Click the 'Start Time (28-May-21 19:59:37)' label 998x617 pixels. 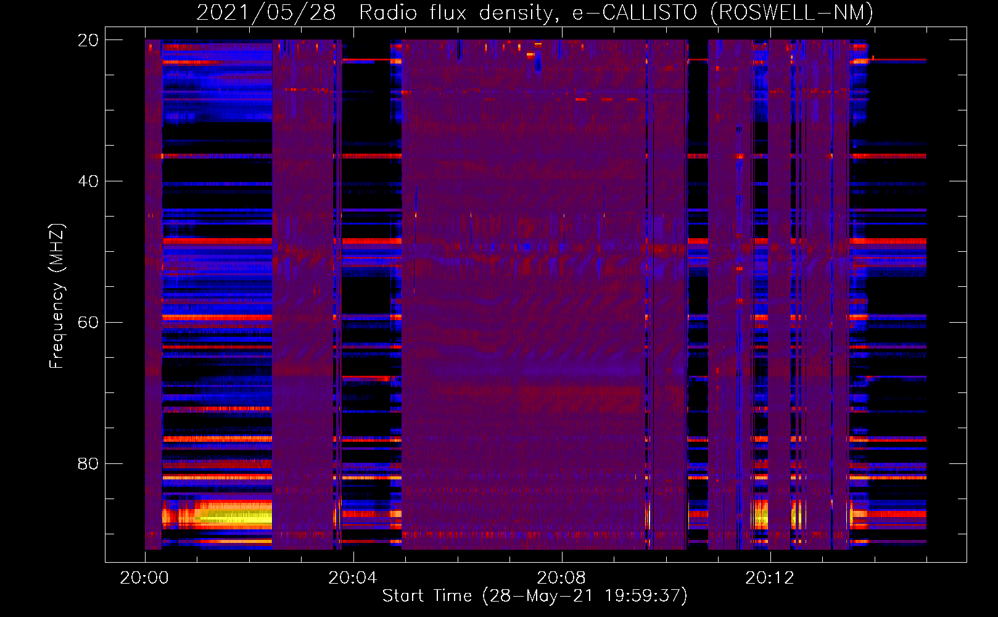[535, 596]
